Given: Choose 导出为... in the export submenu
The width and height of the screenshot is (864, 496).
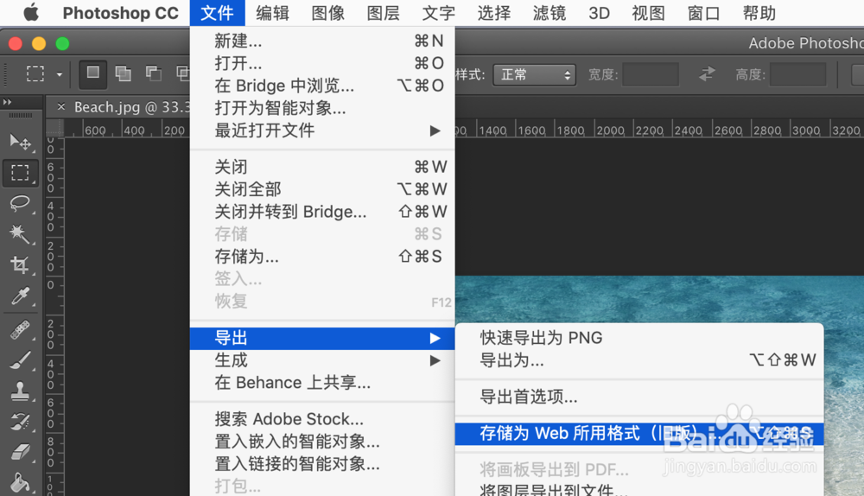Looking at the screenshot, I should [x=639, y=360].
